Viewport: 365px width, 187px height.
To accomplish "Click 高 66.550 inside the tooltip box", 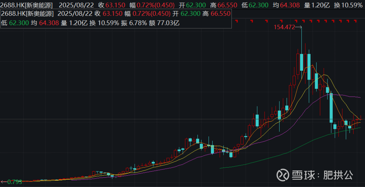I will click(x=217, y=14).
